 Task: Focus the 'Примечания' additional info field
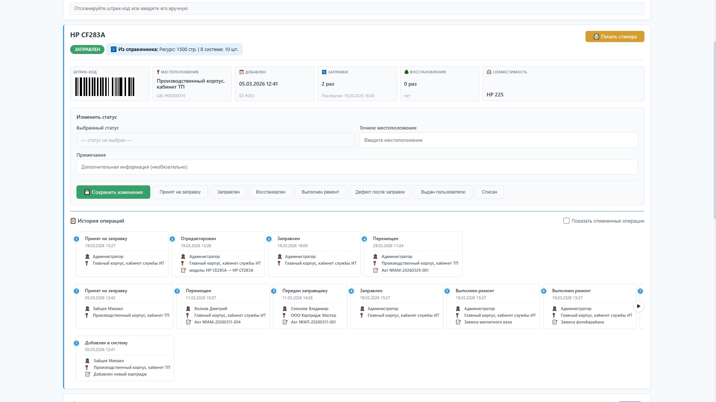coord(357,167)
